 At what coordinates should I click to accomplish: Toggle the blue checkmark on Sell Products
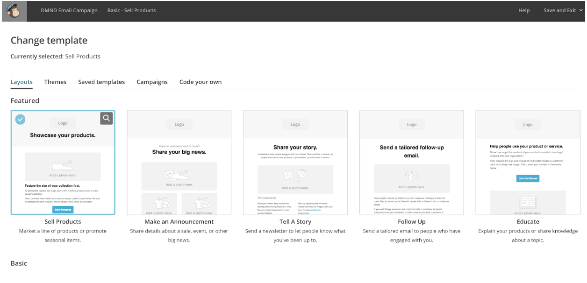coord(20,120)
